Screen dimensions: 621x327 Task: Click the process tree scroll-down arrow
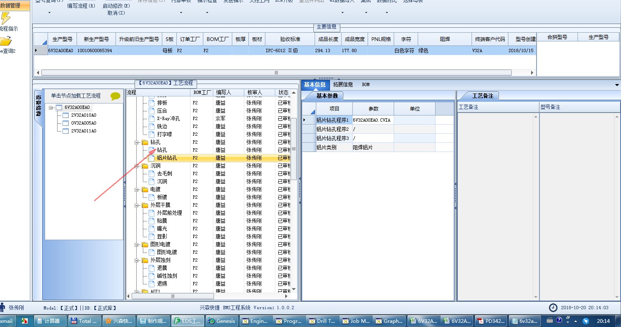coord(294,289)
